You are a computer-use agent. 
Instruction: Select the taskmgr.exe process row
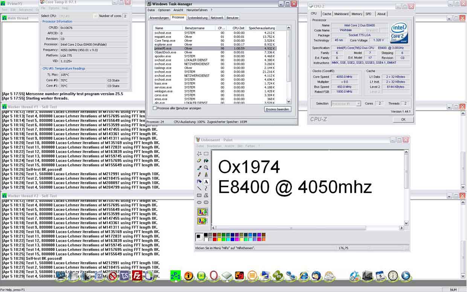(x=215, y=68)
